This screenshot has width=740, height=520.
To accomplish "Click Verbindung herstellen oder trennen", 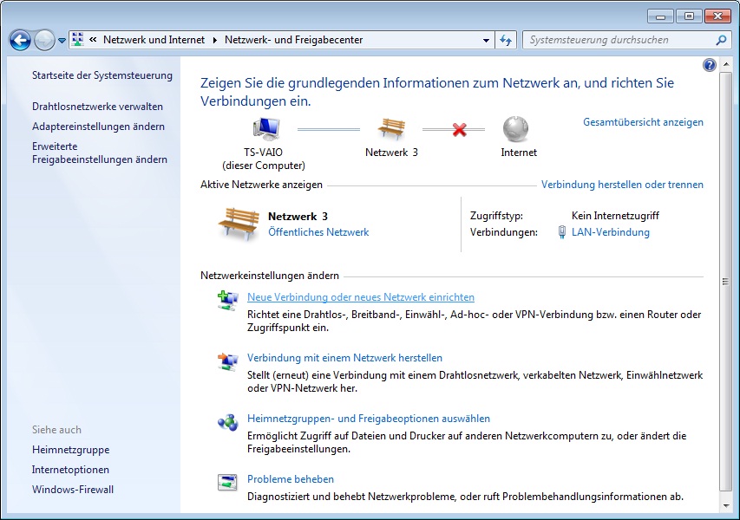I will pyautogui.click(x=622, y=185).
